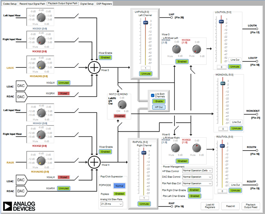The image size is (265, 214).
Task: Toggle the MX3LM Unmuted button
Action: 64,83
